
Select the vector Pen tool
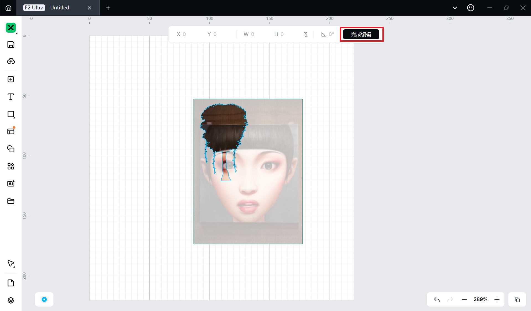click(x=11, y=263)
